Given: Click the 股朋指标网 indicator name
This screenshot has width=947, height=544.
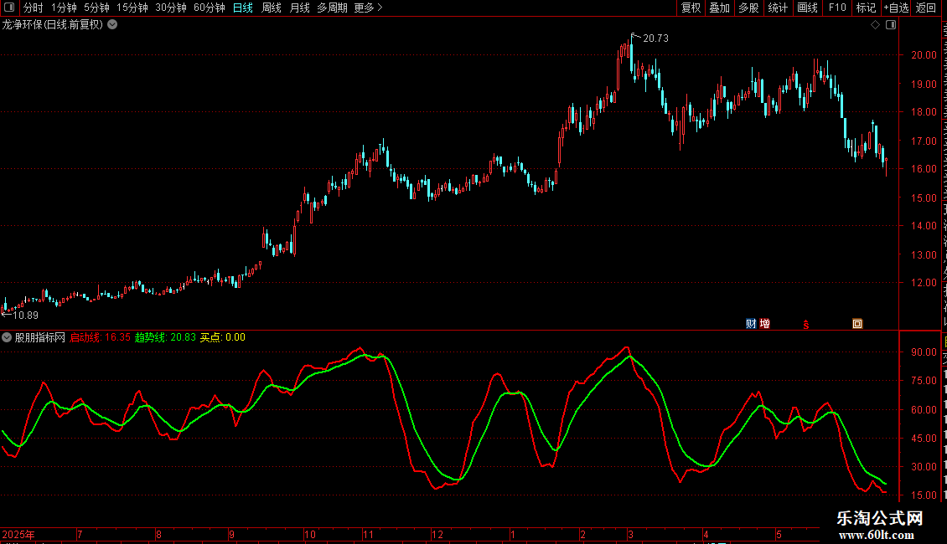Looking at the screenshot, I should click(40, 337).
